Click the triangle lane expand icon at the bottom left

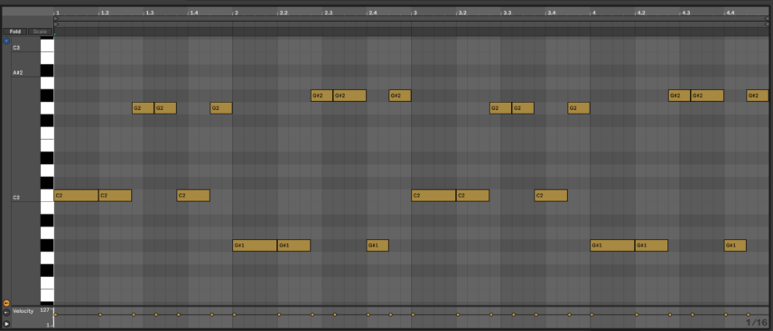point(6,324)
